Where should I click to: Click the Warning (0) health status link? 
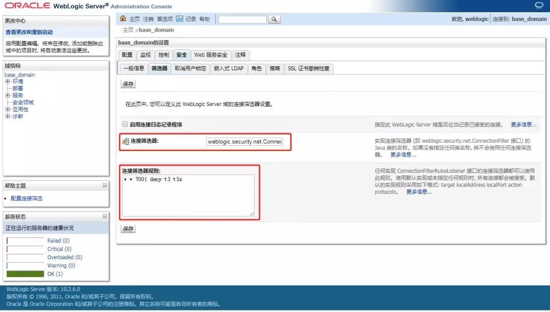point(62,266)
